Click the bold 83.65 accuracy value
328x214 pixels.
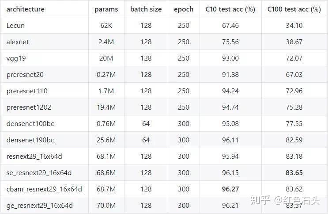pos(294,172)
